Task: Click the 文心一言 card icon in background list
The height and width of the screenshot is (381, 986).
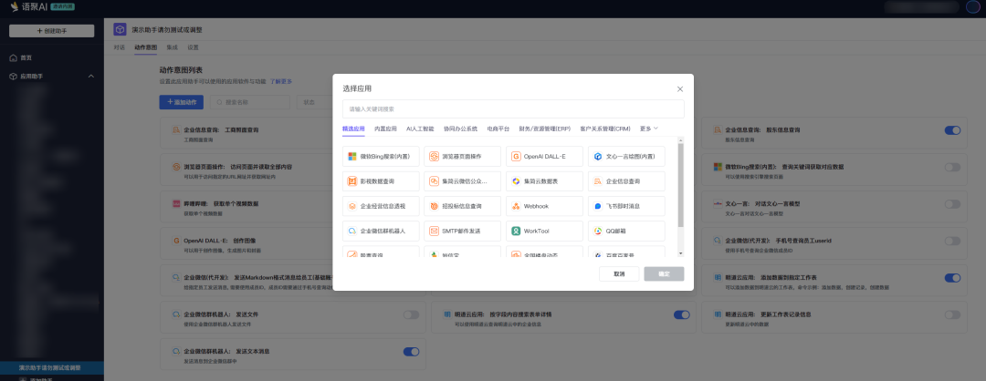Action: (718, 204)
